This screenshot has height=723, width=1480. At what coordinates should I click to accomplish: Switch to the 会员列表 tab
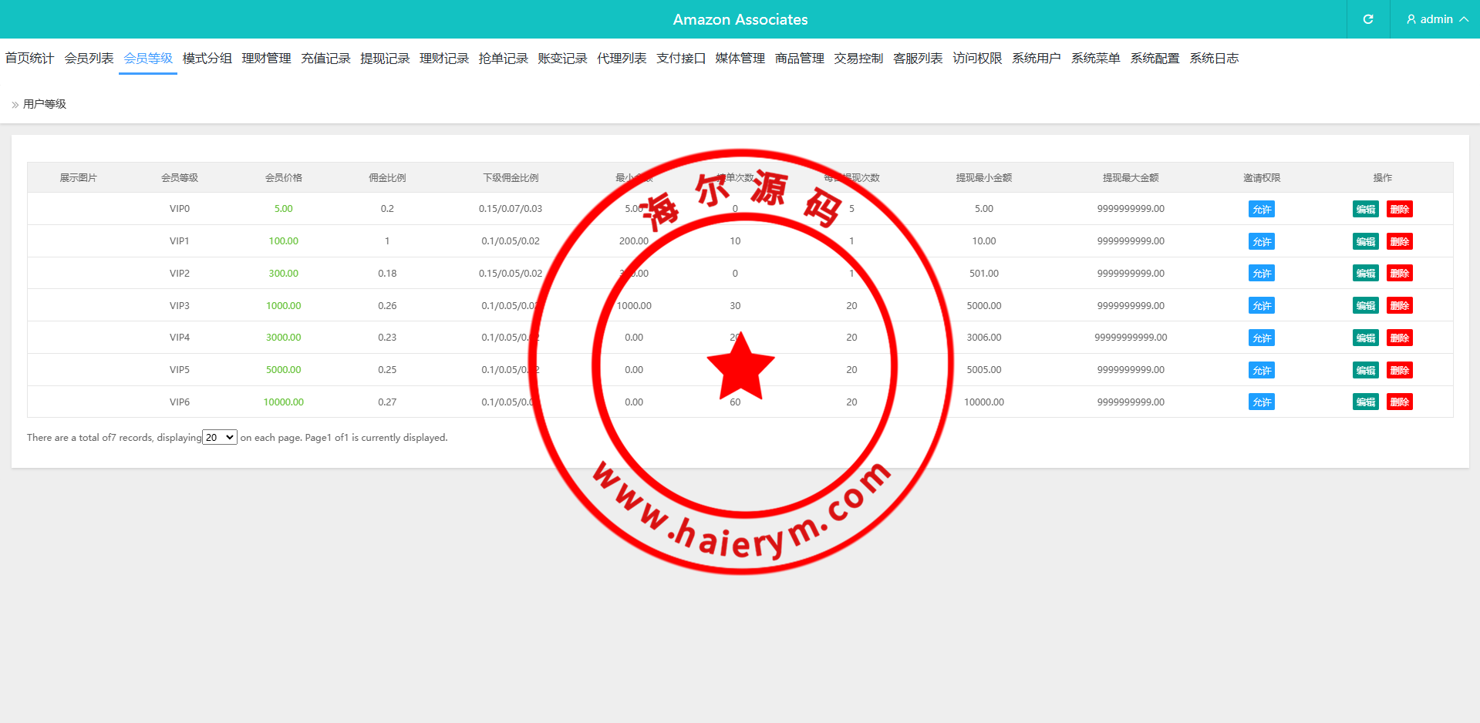89,59
